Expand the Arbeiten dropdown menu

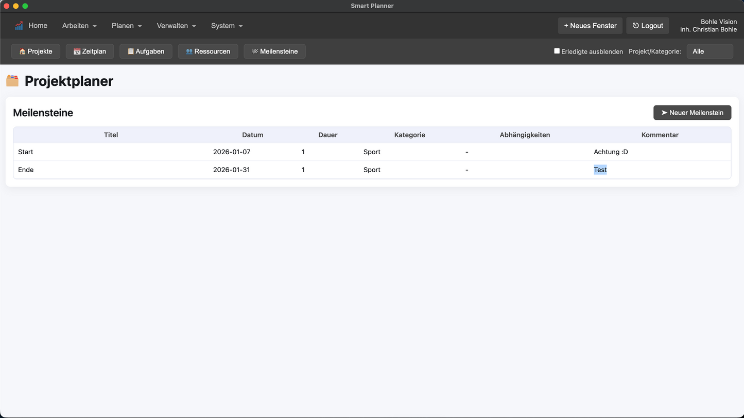tap(79, 26)
